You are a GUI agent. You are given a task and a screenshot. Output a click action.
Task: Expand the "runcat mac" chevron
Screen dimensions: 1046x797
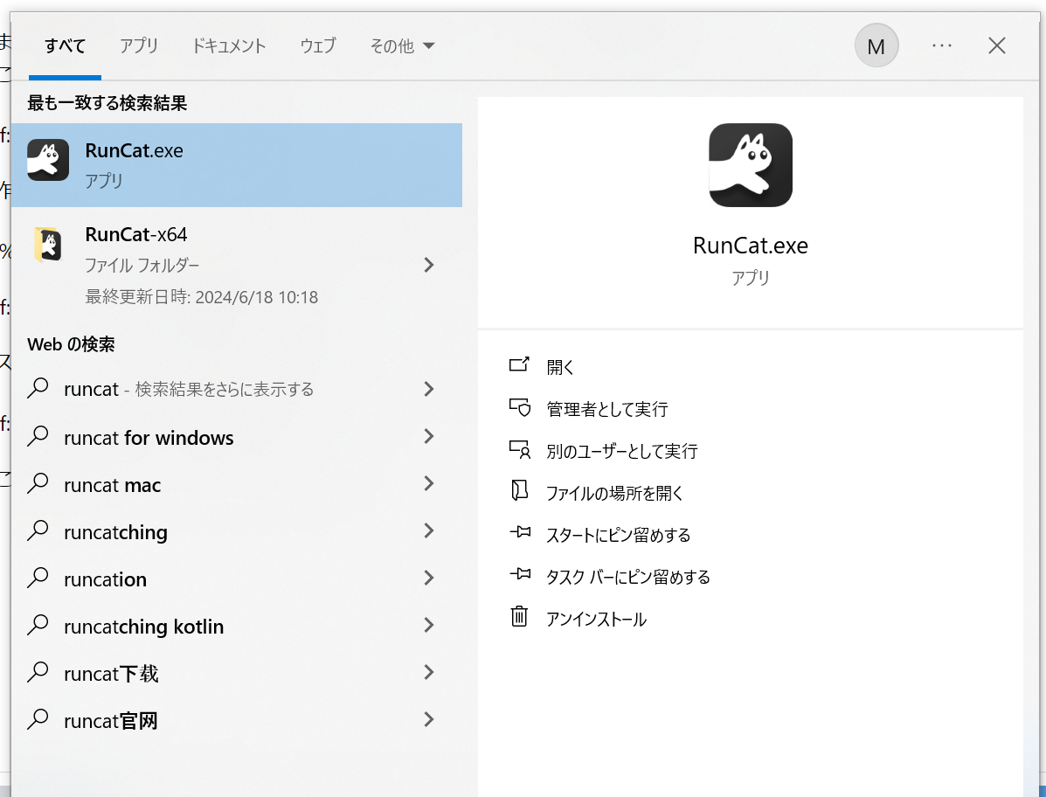[x=429, y=483]
